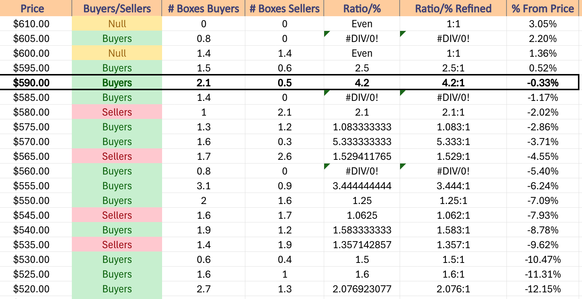Image resolution: width=582 pixels, height=299 pixels.
Task: Select the Buyers/Sellers column header
Action: point(117,8)
